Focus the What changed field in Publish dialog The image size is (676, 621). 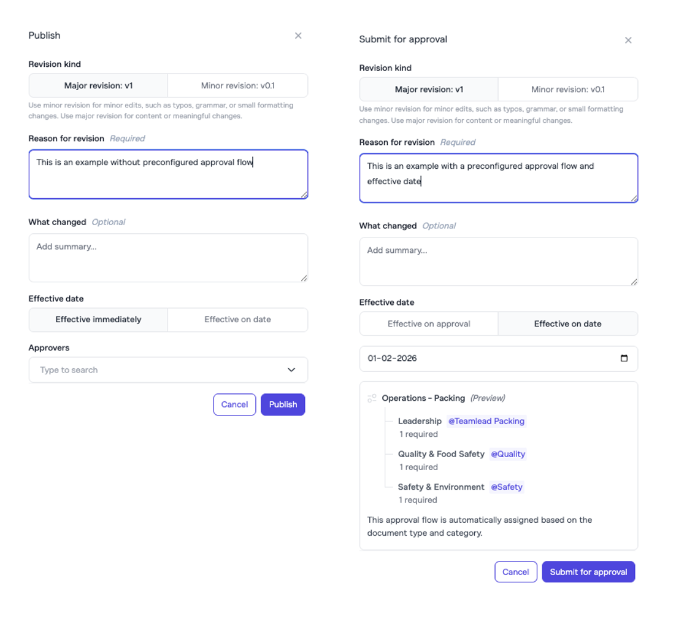tap(168, 258)
